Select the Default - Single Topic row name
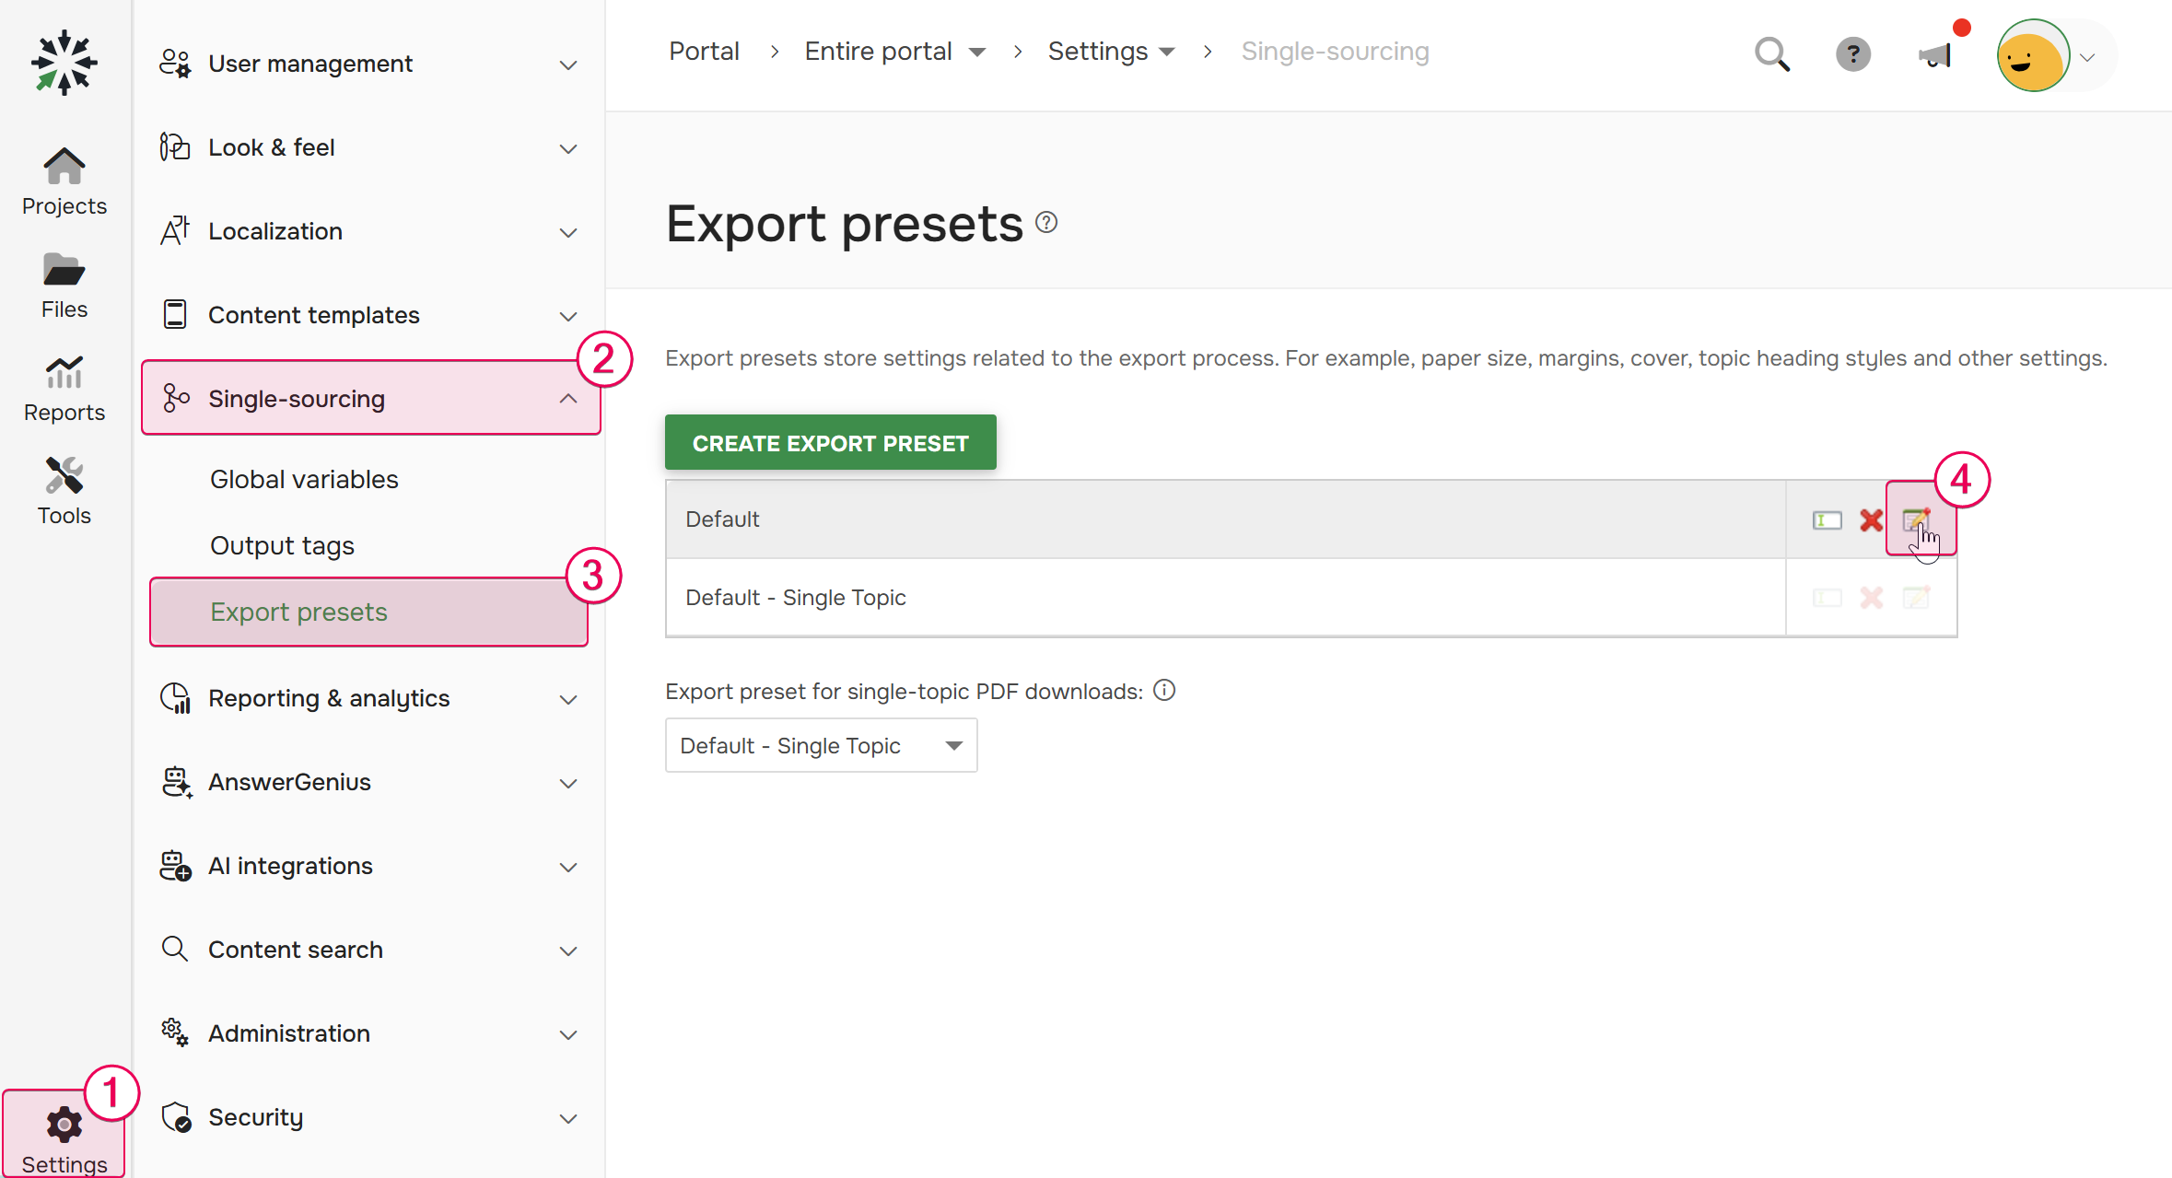This screenshot has height=1178, width=2172. coord(796,598)
